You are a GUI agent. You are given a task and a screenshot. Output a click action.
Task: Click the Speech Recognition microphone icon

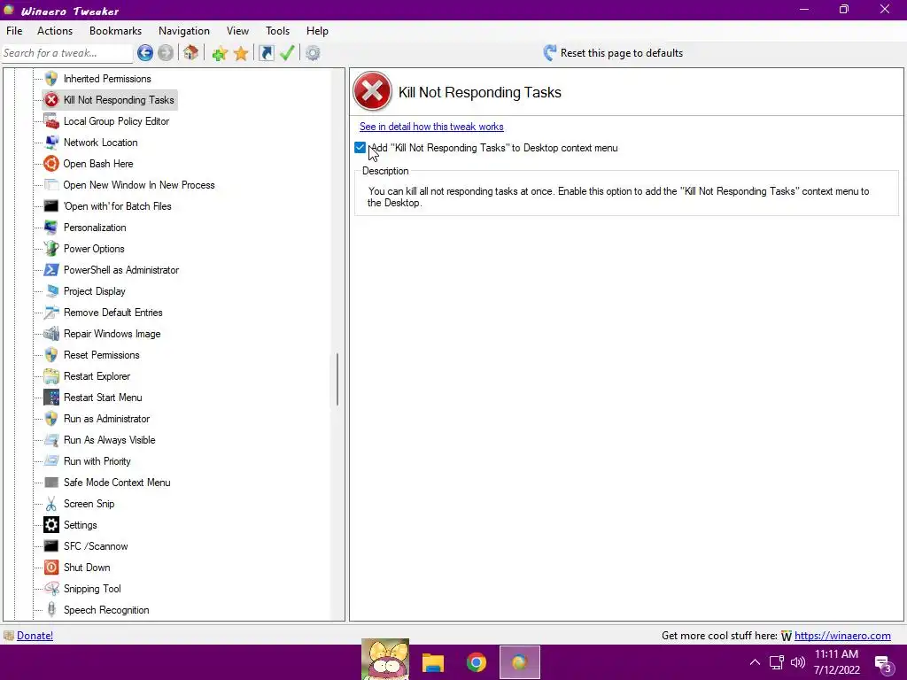tap(51, 610)
